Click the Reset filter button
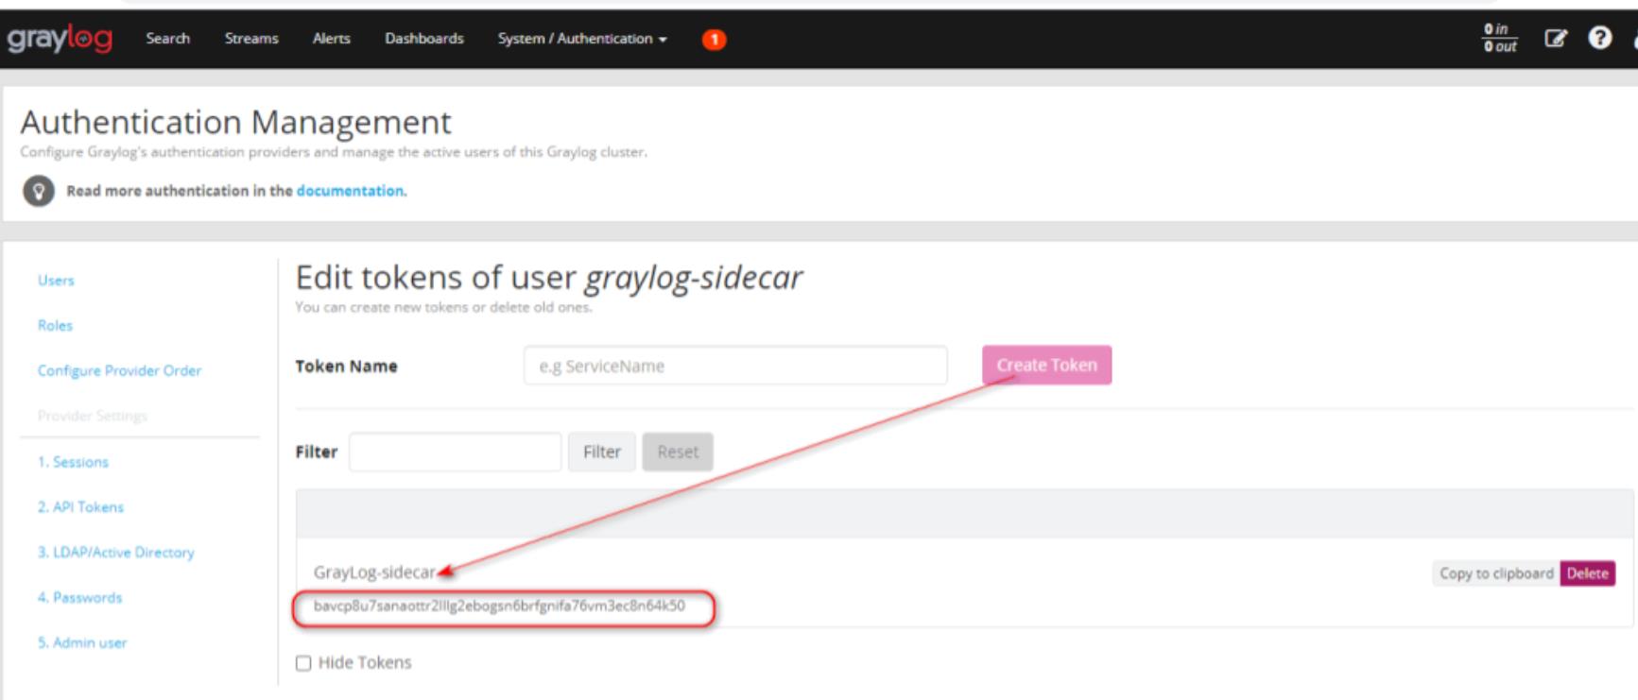This screenshot has width=1638, height=700. point(678,452)
